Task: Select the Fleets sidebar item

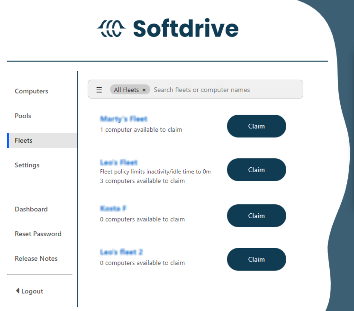Action: pos(42,140)
